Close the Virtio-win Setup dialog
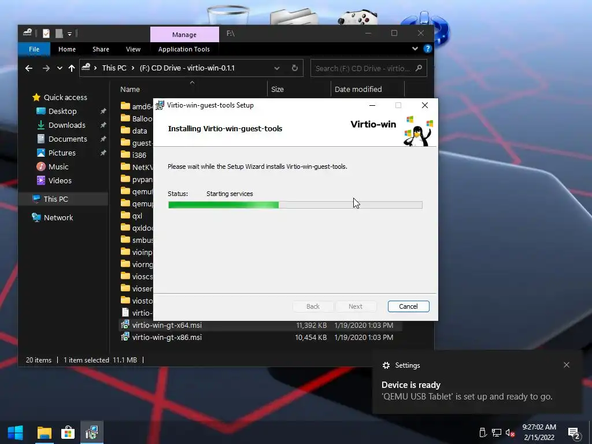Screen dimensions: 592x444 [x=425, y=105]
